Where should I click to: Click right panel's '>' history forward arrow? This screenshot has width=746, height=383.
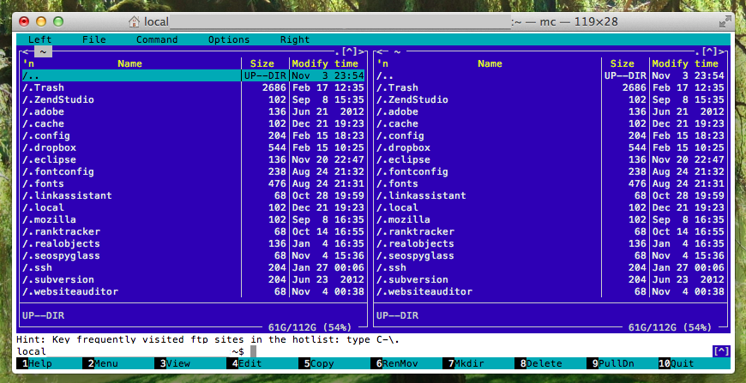tap(725, 51)
